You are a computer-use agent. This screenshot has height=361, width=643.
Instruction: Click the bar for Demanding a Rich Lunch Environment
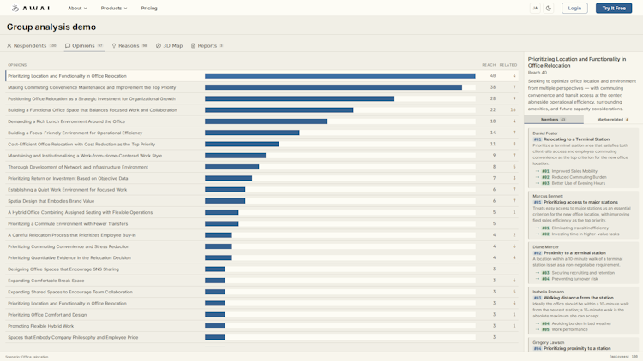266,121
